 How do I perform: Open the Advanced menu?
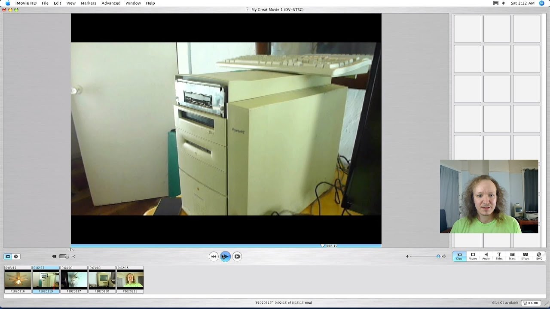[111, 3]
